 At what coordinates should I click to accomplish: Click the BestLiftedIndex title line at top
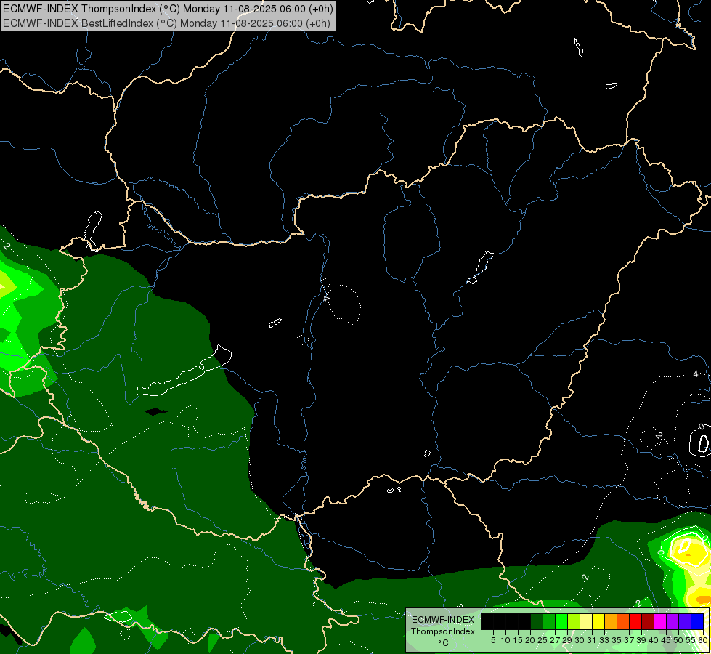pyautogui.click(x=166, y=23)
